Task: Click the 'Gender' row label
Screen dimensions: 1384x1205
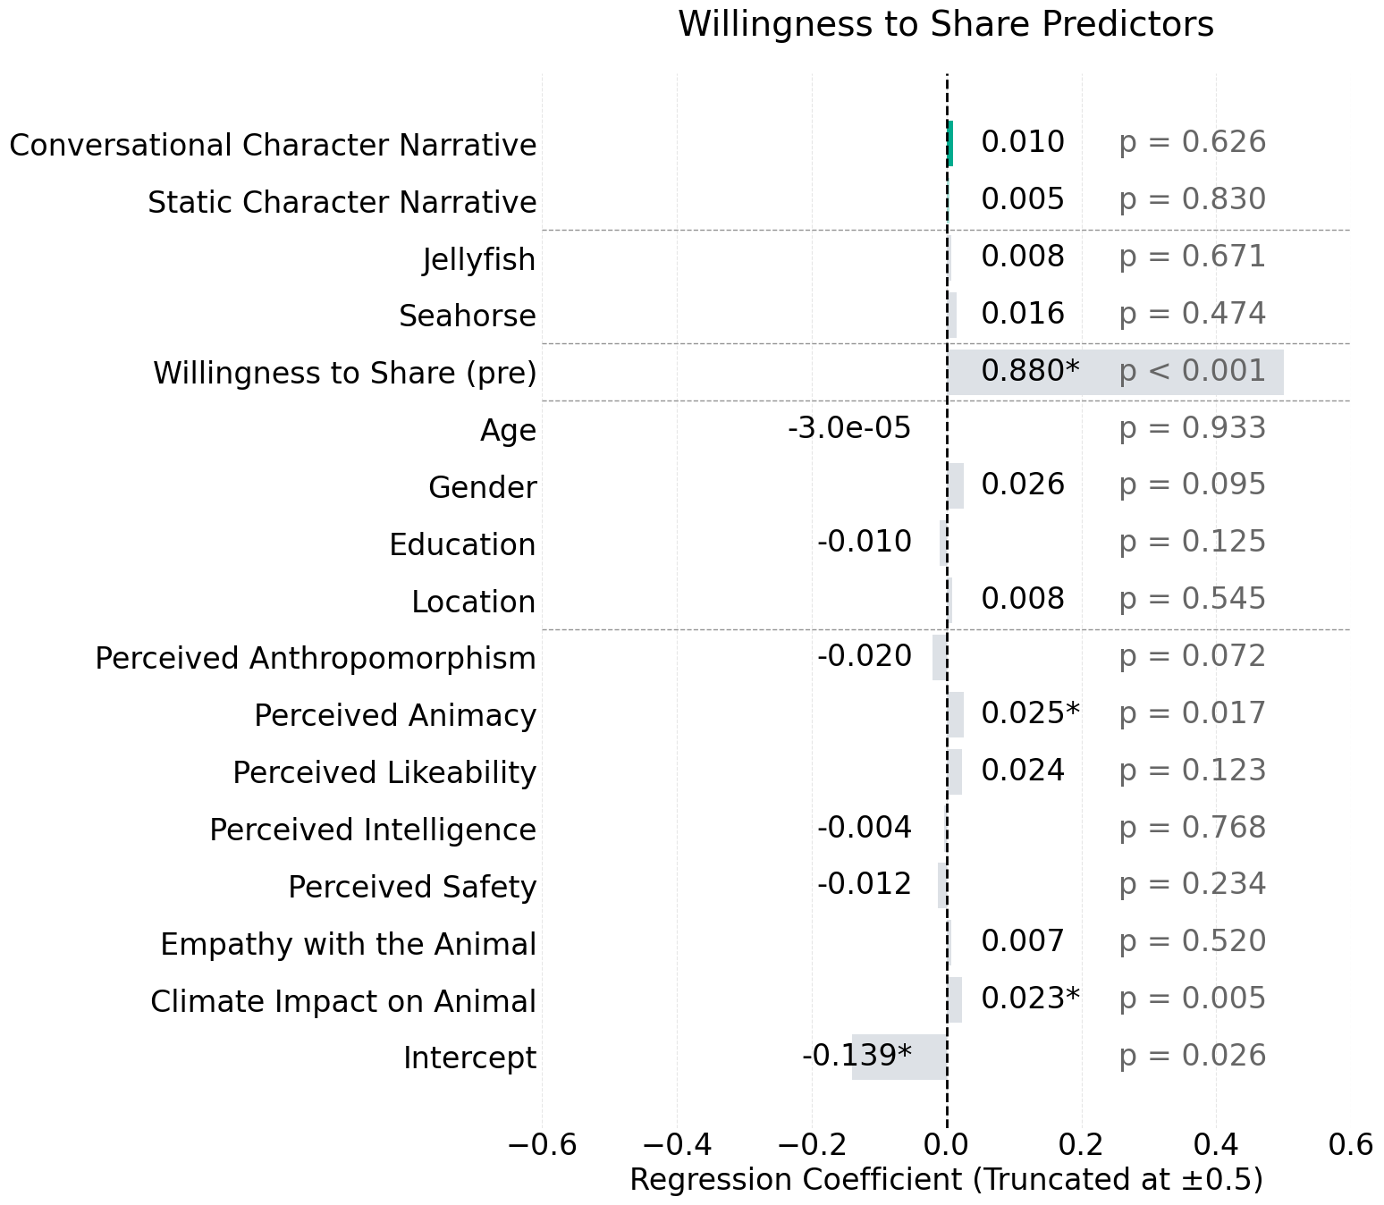Action: [x=483, y=487]
